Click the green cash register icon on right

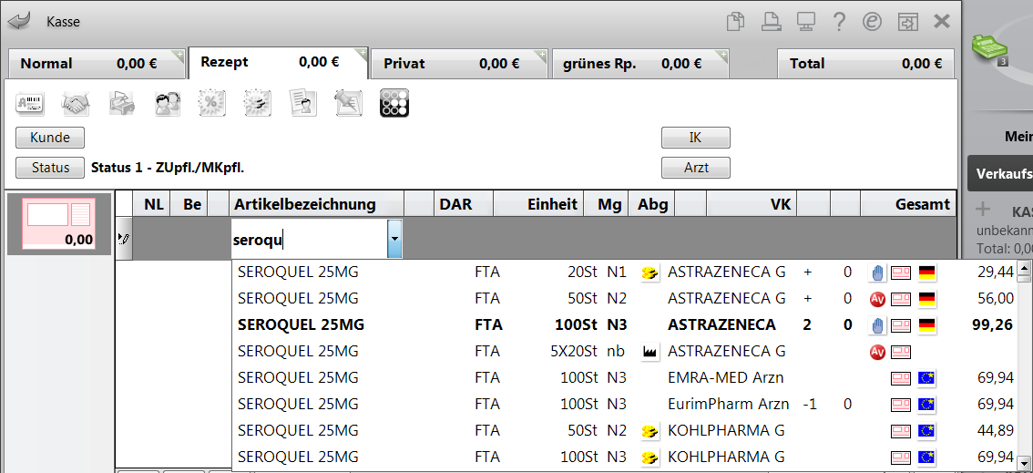pos(992,51)
